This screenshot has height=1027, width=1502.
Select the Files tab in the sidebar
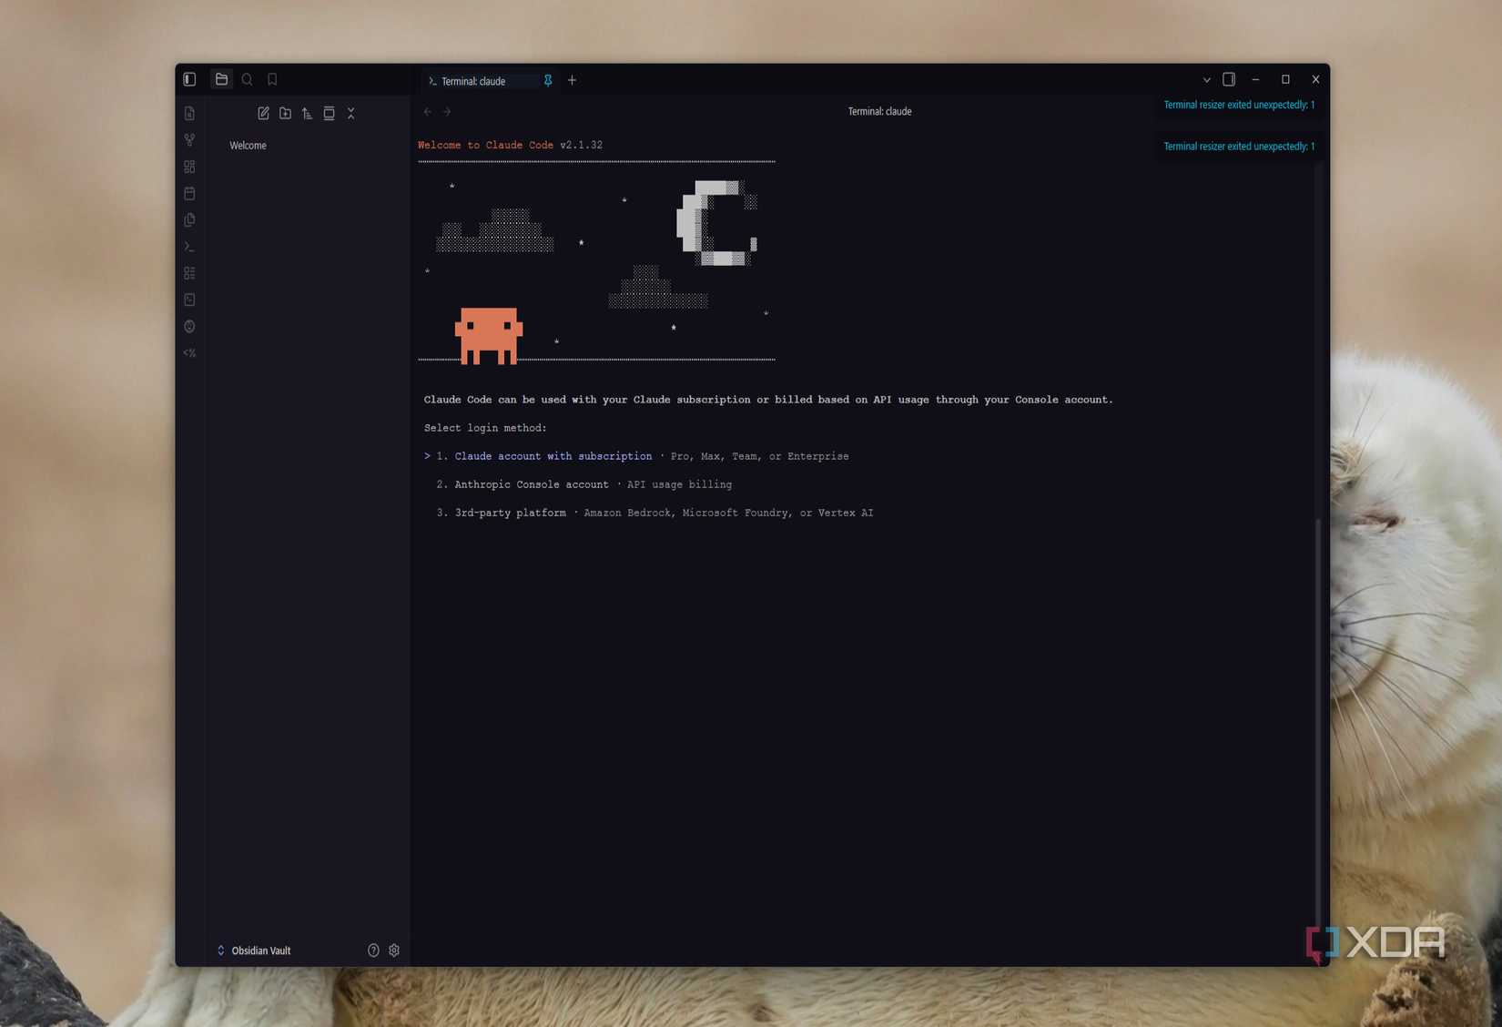(221, 79)
